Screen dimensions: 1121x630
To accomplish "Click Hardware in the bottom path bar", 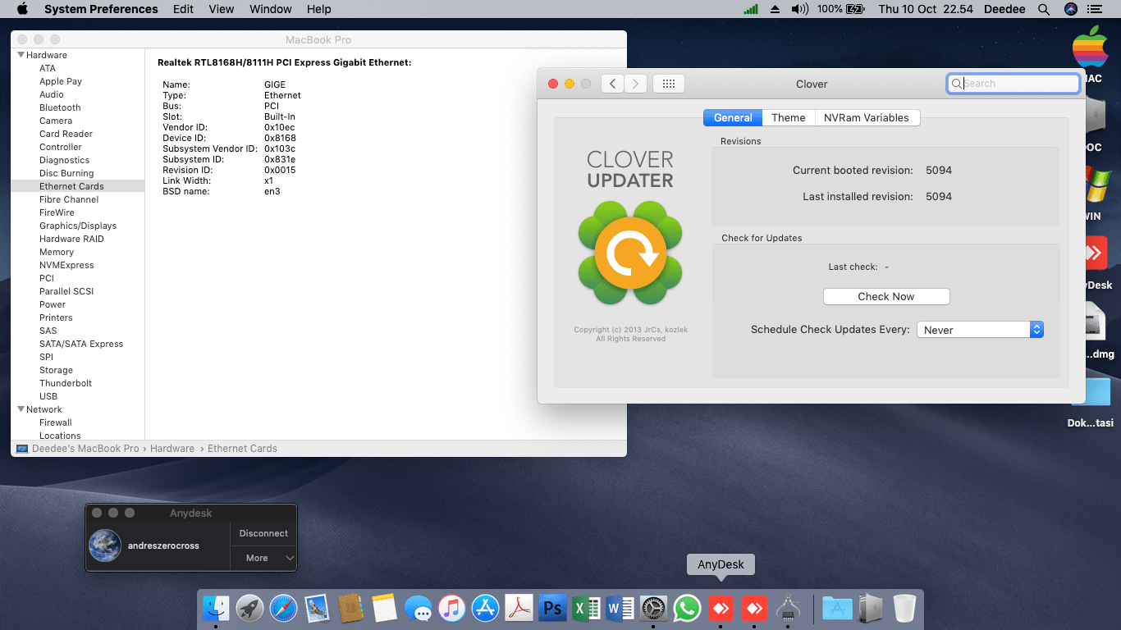I will pyautogui.click(x=172, y=449).
